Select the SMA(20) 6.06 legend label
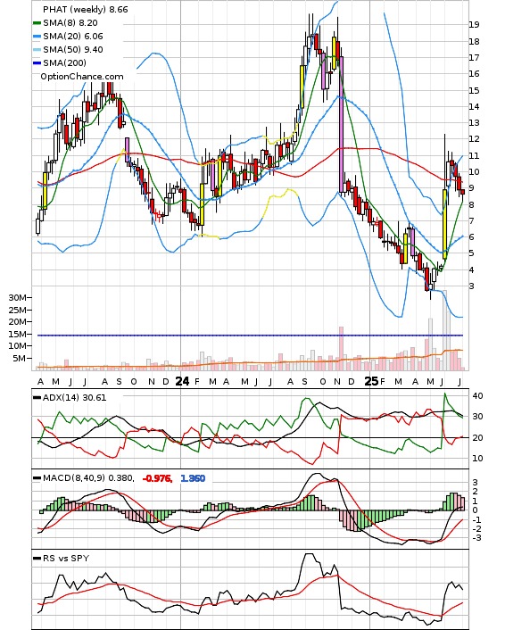Viewport: 505px width, 630px height. [73, 37]
